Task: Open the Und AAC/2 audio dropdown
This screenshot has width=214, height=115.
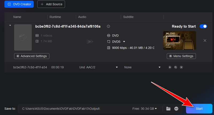Action: tap(117, 67)
